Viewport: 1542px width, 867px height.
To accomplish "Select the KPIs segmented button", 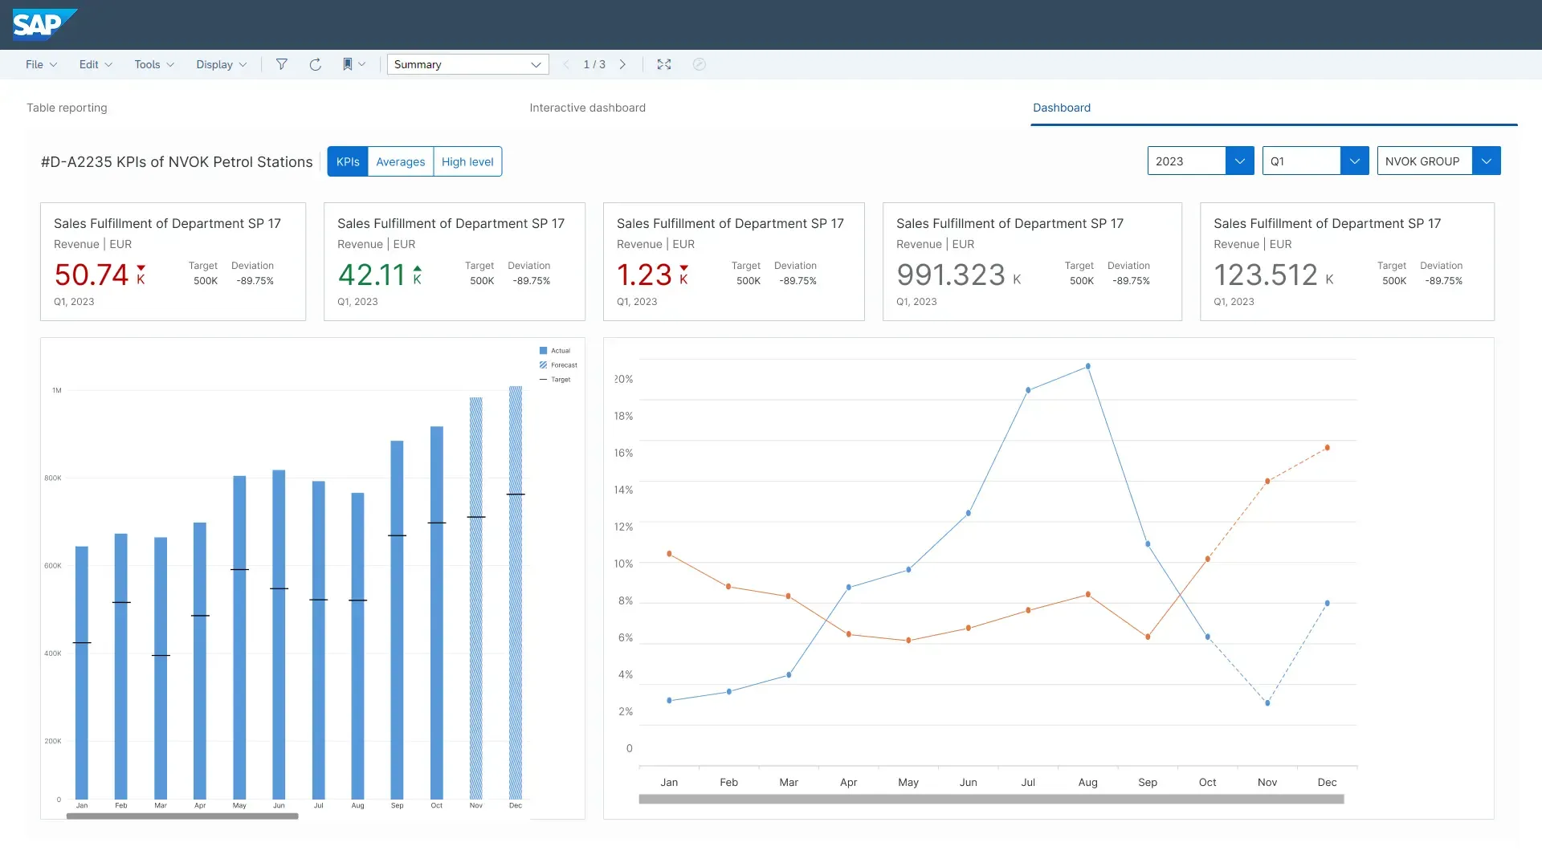I will (x=348, y=161).
